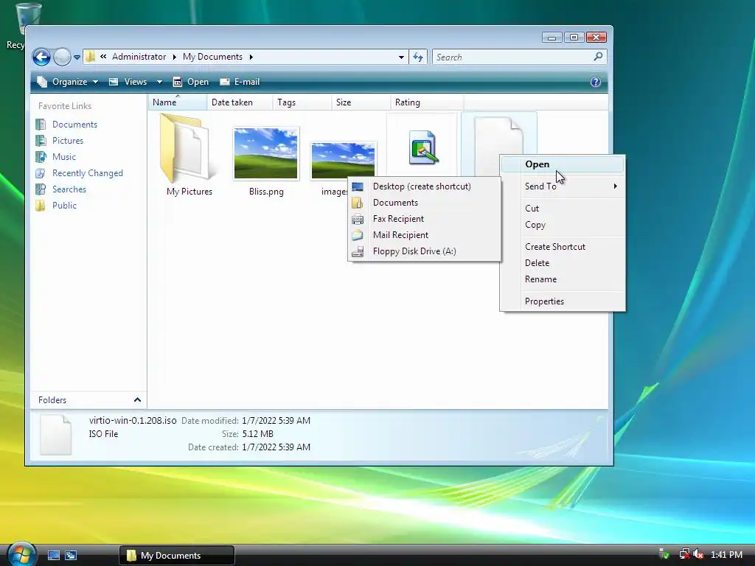This screenshot has height=566, width=755.
Task: Choose Open in the context menu
Action: click(563, 164)
